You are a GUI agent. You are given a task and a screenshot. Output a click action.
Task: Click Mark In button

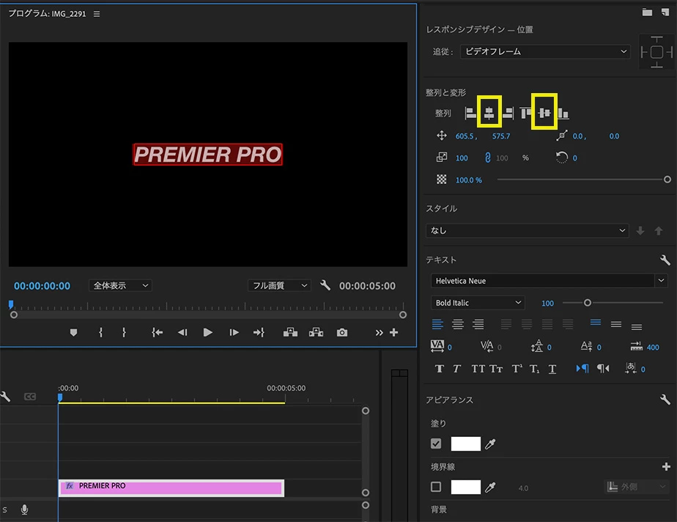point(100,332)
